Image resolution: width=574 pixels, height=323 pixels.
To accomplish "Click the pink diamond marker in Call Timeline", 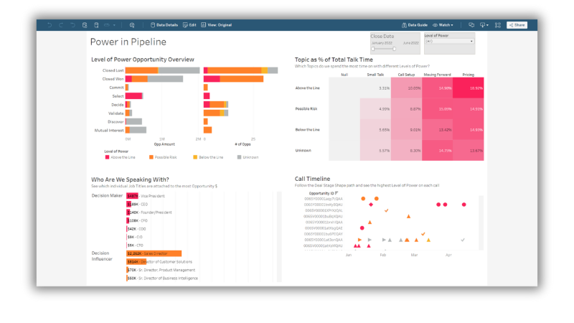I will coord(371,205).
